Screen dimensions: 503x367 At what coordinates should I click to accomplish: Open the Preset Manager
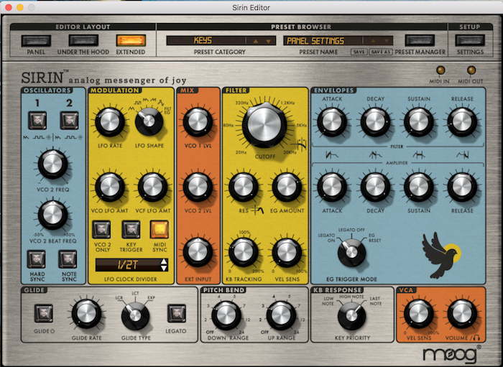pos(420,41)
